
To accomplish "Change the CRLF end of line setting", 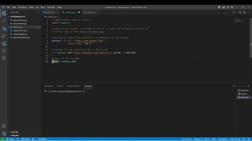I will [214, 139].
